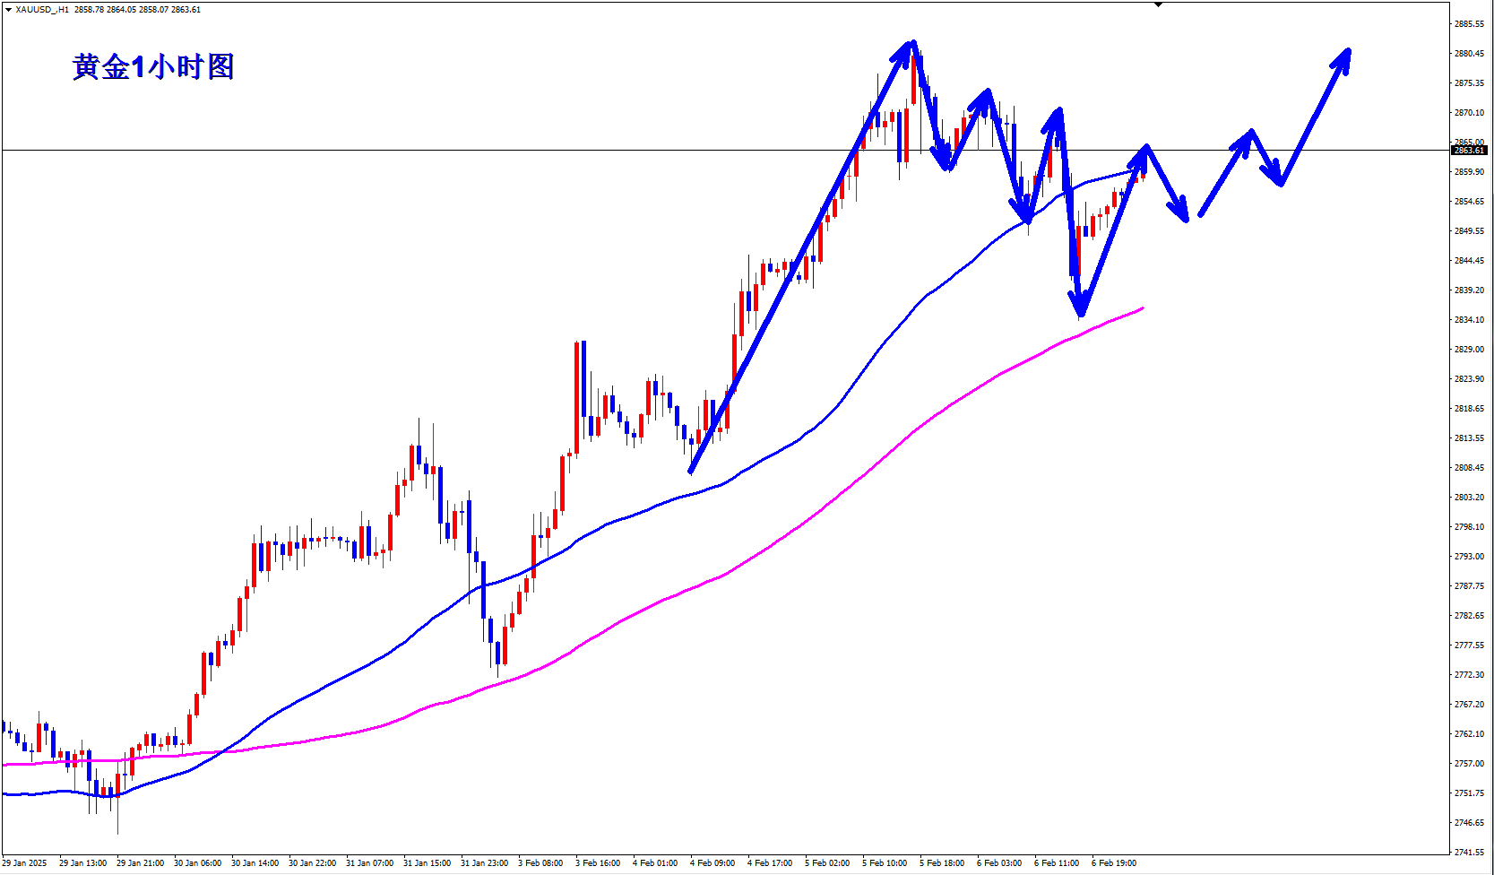Click time axis label 31 Jan 07:00

369,863
